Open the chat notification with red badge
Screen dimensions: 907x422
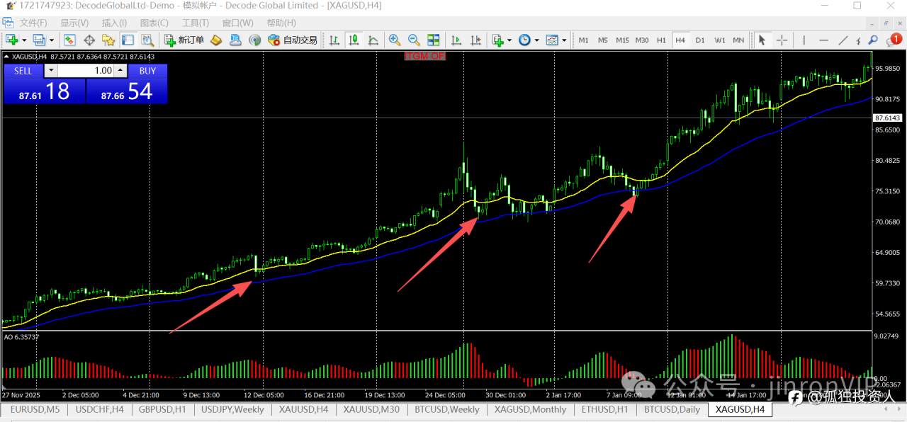pos(893,40)
